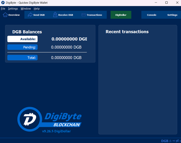Viewport: 181px width, 143px height.
Task: Switch to the Overview tab
Action: pos(12,15)
